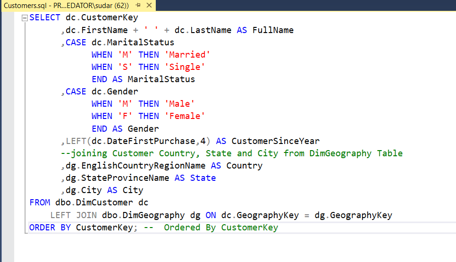
Task: Click the green DimGeography comment line
Action: [231, 153]
